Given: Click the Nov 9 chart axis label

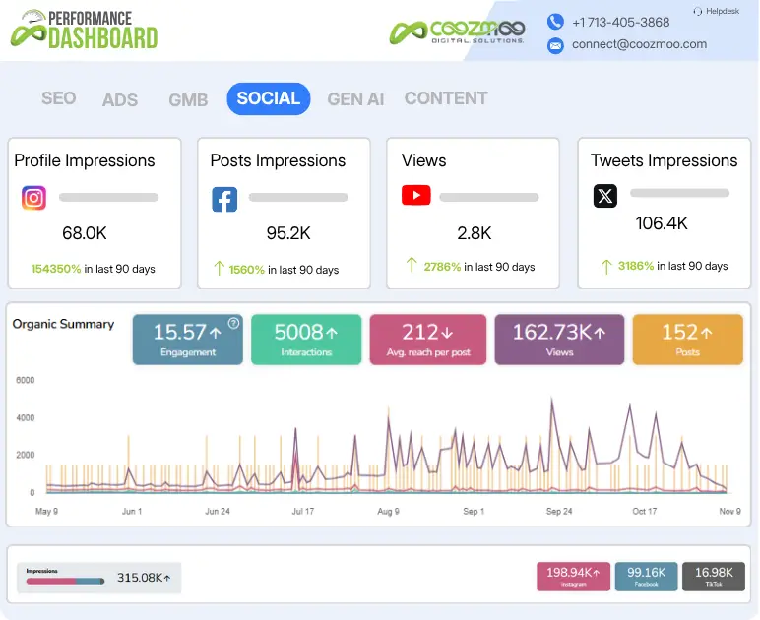Looking at the screenshot, I should click(729, 512).
